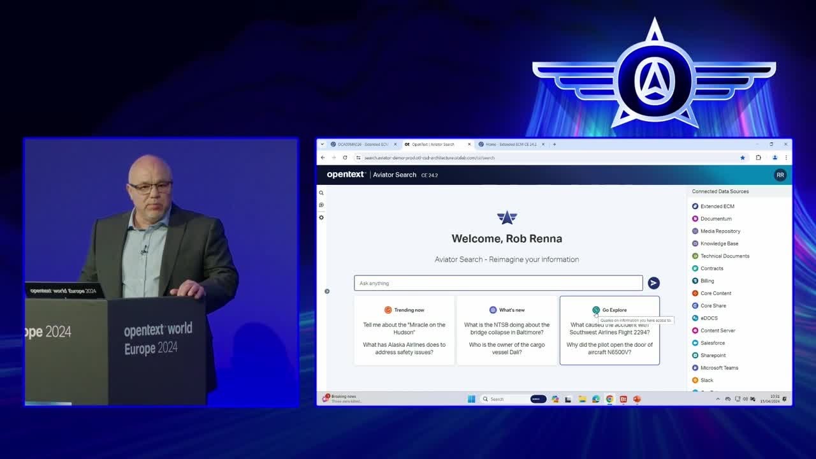
Task: Ask who owns the cargo vessel Dali
Action: [x=507, y=349]
